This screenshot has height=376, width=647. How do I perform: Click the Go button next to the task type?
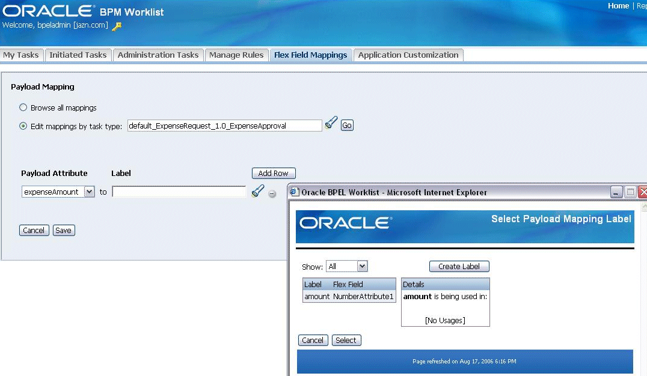point(347,126)
